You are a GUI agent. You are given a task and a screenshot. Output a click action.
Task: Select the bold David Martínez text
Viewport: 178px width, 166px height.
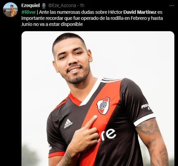coord(140,12)
